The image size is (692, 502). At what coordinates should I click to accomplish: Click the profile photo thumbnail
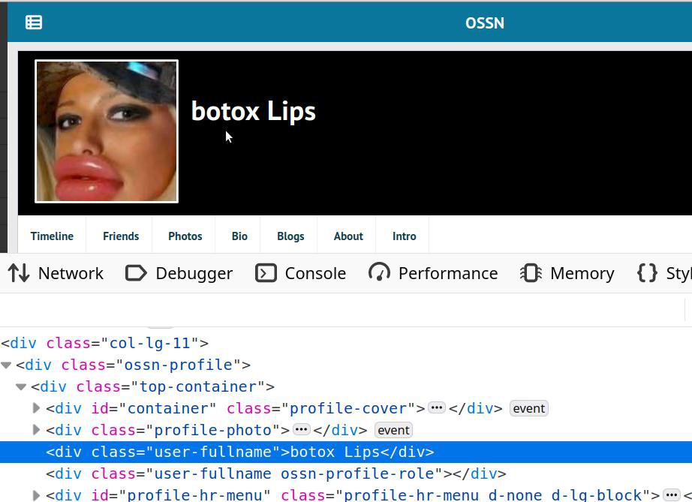click(x=107, y=131)
